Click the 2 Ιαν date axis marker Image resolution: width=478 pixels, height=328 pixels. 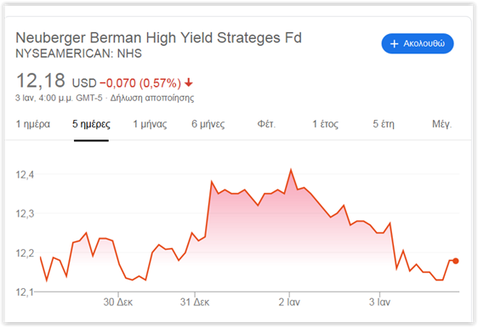point(289,302)
